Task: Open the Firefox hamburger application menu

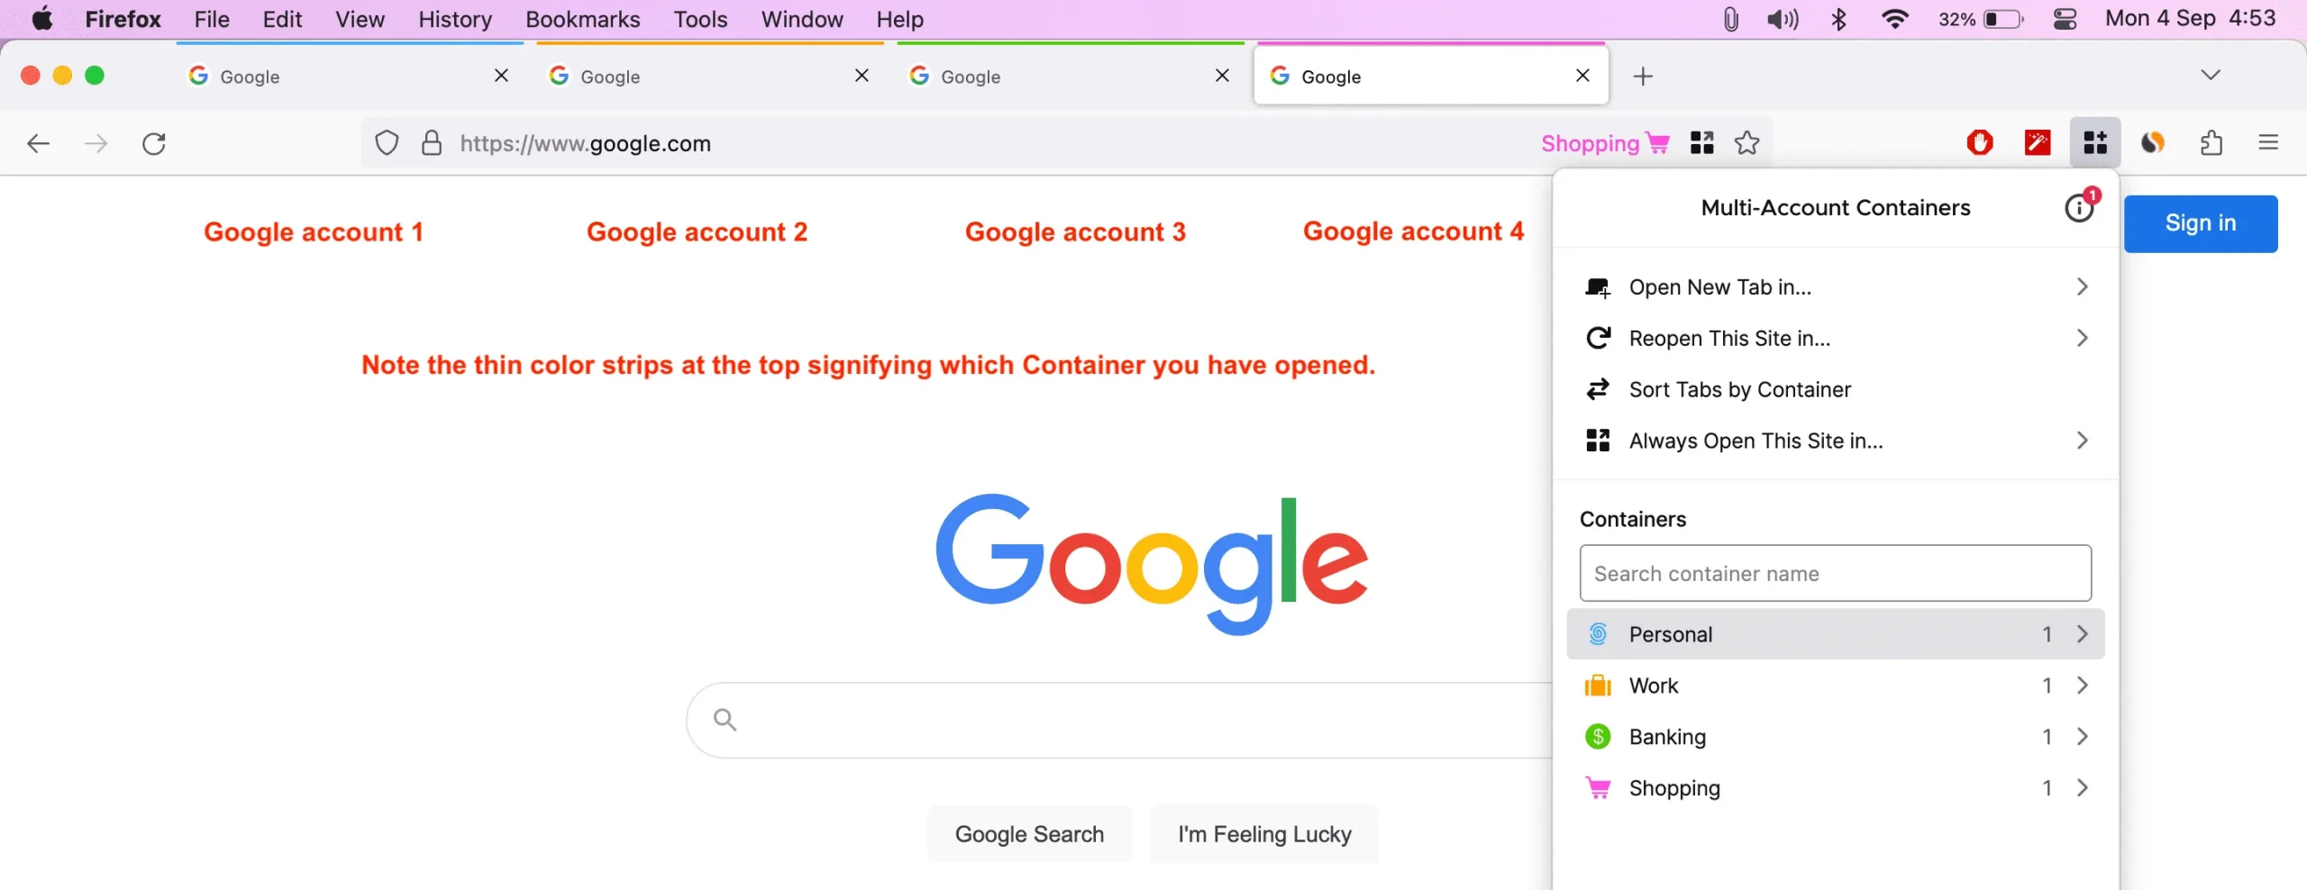Action: (2268, 142)
